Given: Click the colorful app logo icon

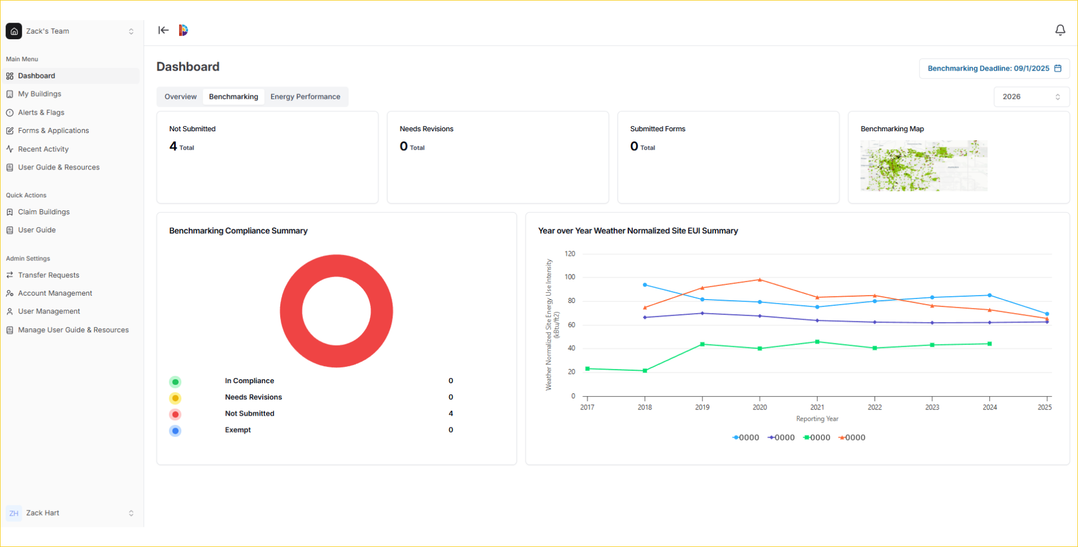Looking at the screenshot, I should click(183, 30).
